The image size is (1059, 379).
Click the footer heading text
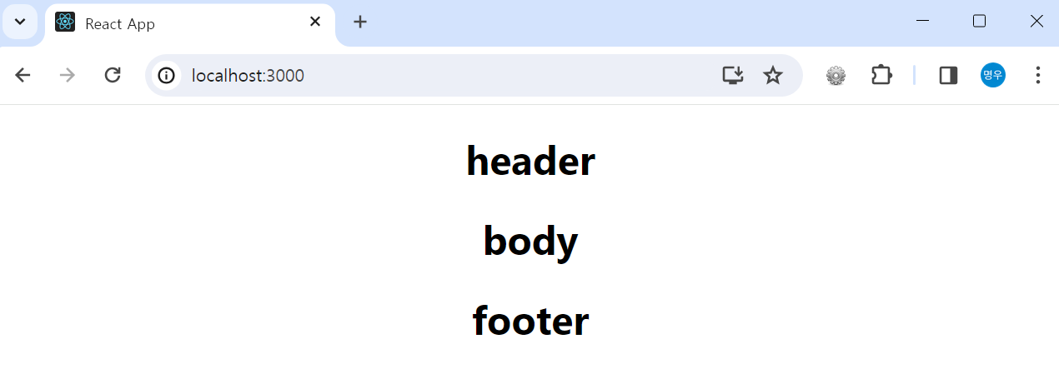(x=530, y=321)
